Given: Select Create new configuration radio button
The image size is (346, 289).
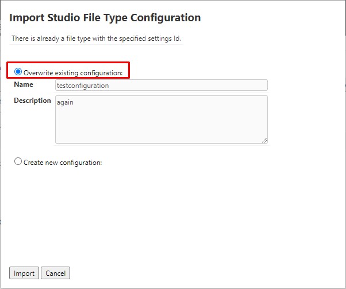Looking at the screenshot, I should click(18, 161).
